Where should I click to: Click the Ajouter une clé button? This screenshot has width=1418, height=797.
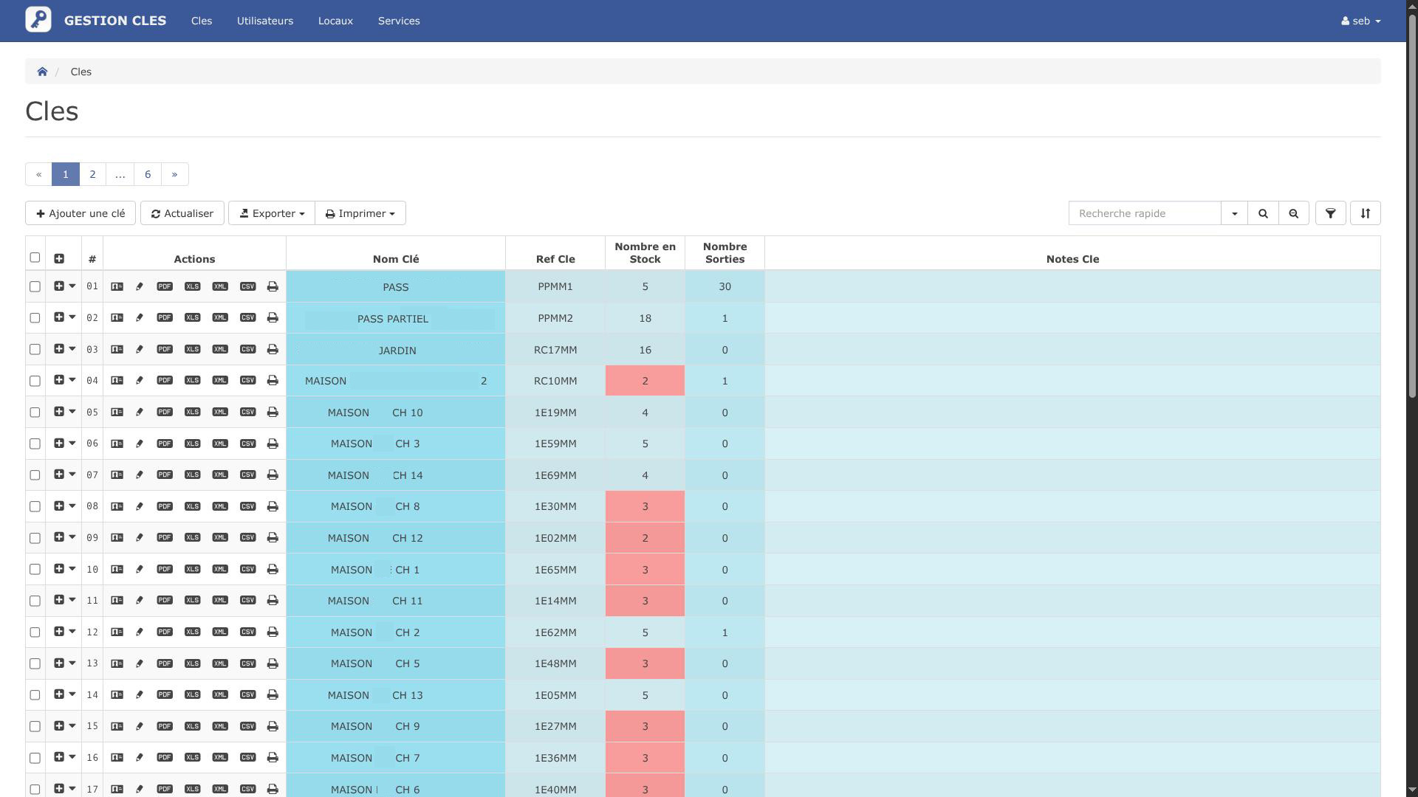81,213
